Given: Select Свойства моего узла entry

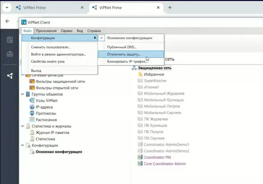Looking at the screenshot, I should [x=60, y=61].
